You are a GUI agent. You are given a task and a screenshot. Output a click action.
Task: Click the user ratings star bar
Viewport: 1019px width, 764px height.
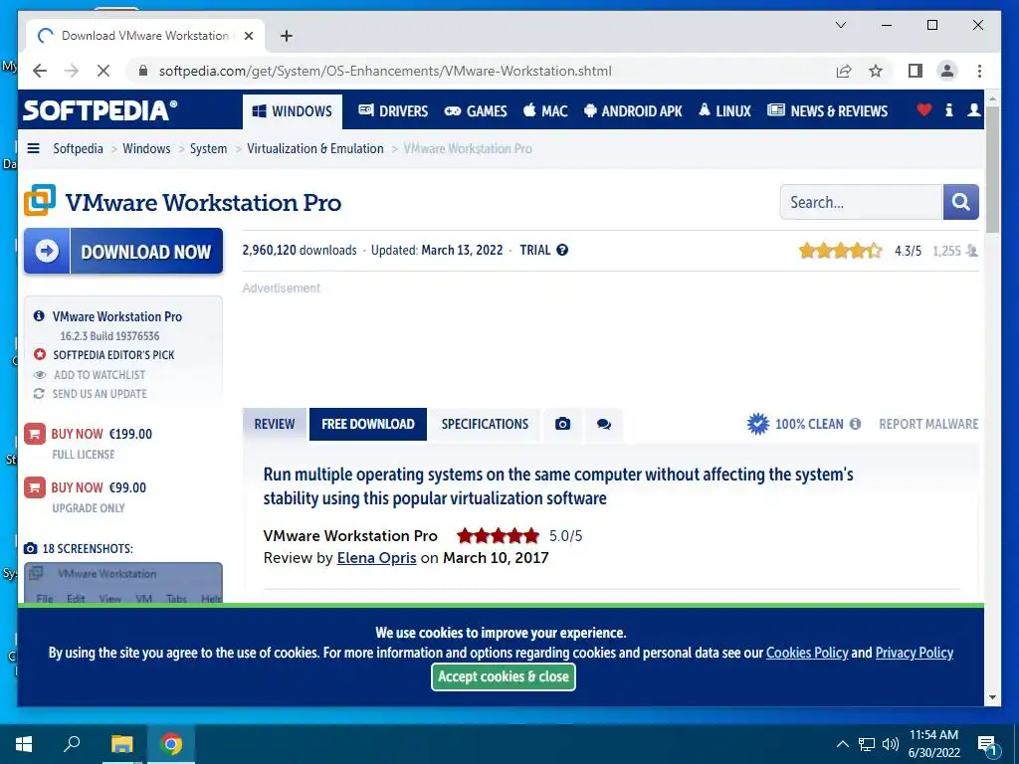840,250
